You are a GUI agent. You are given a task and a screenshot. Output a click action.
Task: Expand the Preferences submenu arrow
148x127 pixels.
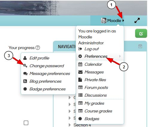point(120,56)
